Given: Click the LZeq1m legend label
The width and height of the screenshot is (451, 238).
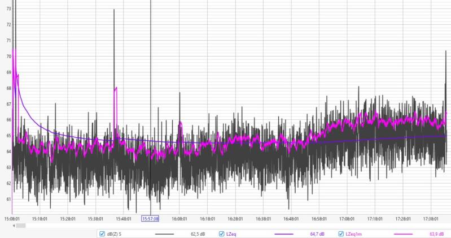Looking at the screenshot, I should click(x=354, y=234).
